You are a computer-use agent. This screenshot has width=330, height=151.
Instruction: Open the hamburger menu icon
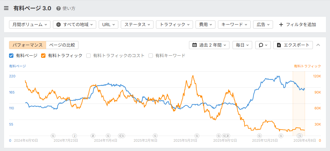point(6,8)
